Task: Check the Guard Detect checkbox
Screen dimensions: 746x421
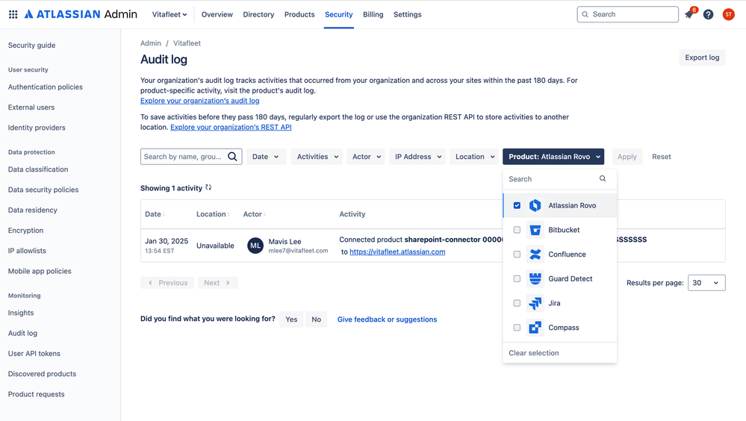Action: point(517,278)
